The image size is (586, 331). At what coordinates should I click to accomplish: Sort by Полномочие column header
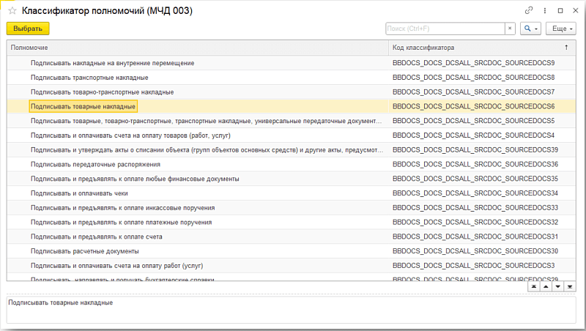point(198,48)
